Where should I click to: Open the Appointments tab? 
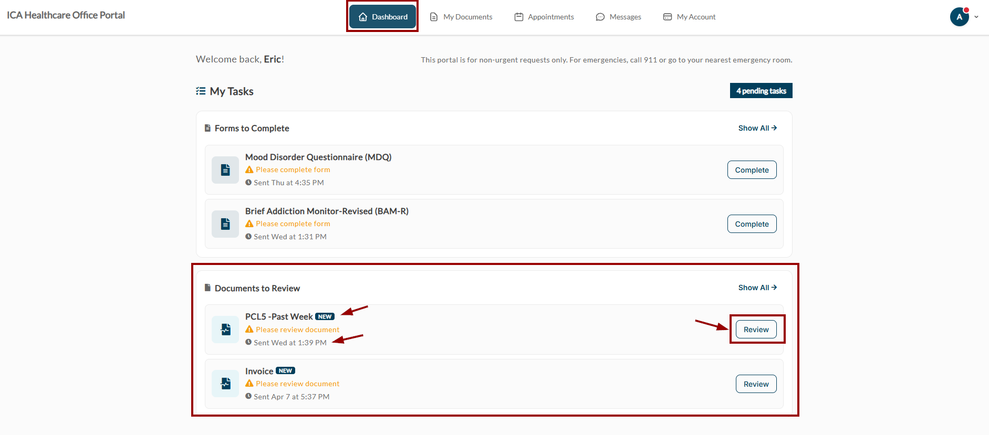544,17
